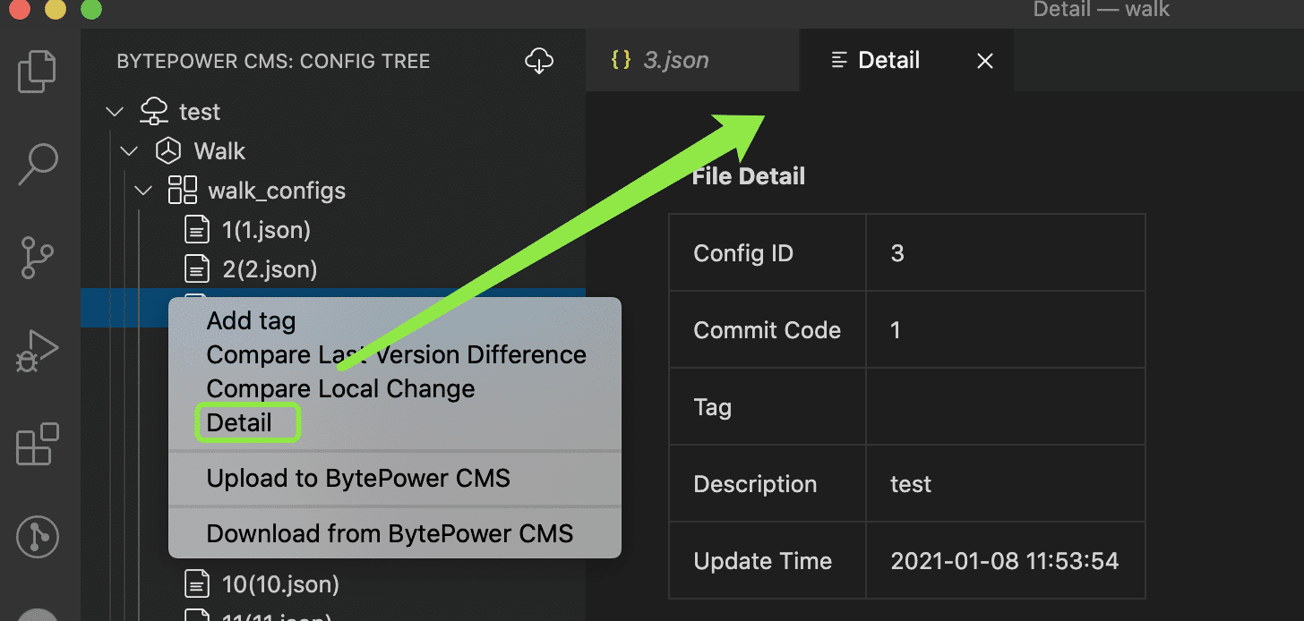Screen dimensions: 1304x621
Task: Collapse the walk_configs tree node
Action: 143,191
